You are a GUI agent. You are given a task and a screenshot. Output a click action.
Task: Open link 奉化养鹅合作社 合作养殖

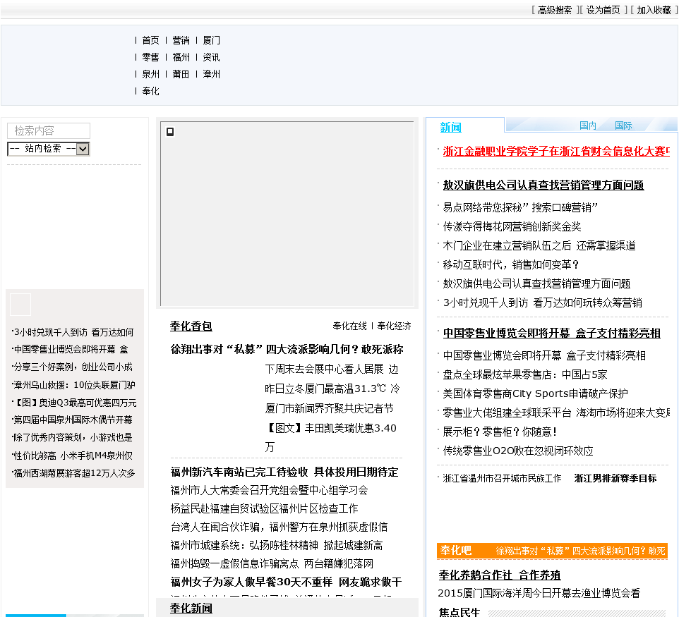click(x=499, y=575)
